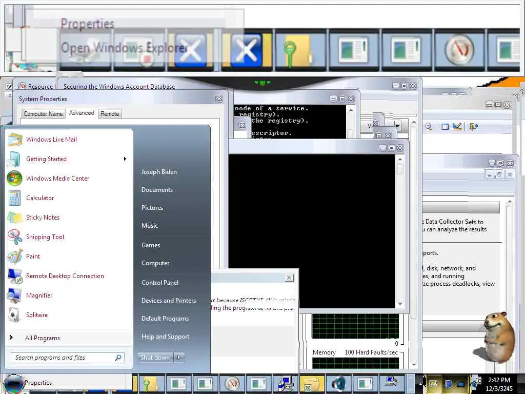Click the Properties entry in the ghosted menu at top
This screenshot has width=525, height=394.
(x=87, y=24)
